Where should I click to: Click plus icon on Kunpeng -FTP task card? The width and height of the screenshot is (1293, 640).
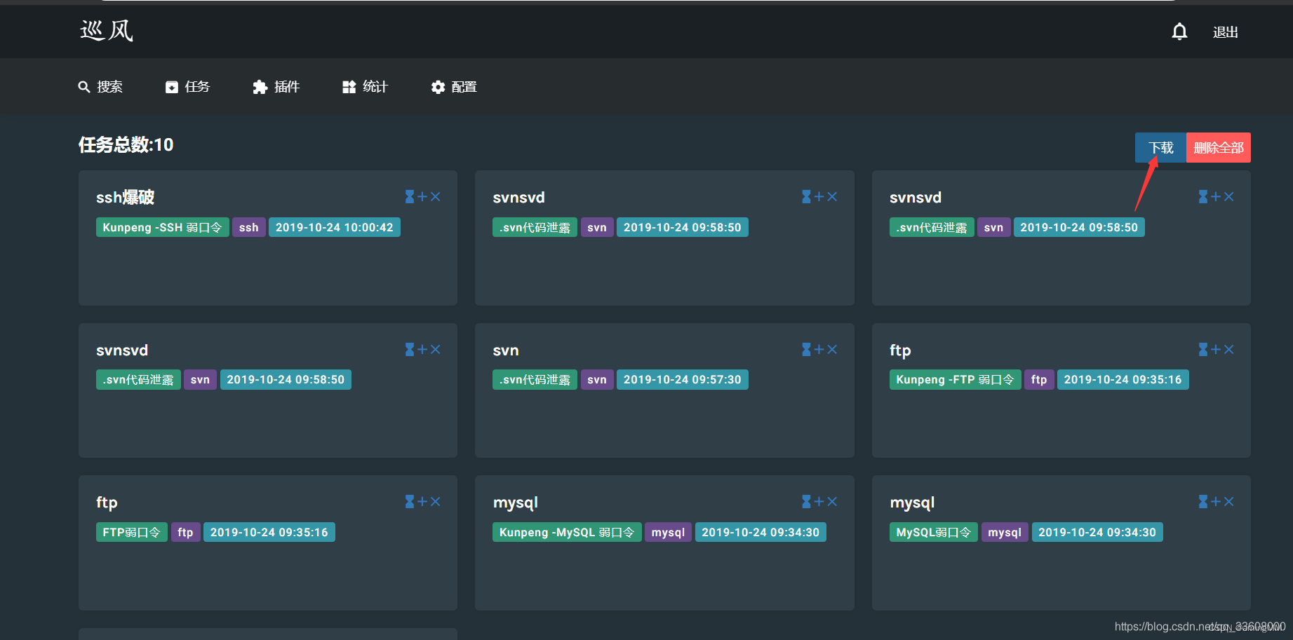(1216, 349)
